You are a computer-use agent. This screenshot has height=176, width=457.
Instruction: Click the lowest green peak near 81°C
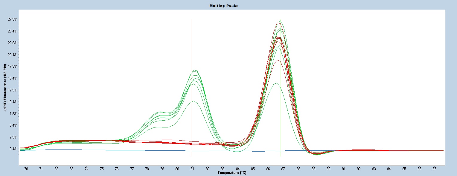coord(194,101)
